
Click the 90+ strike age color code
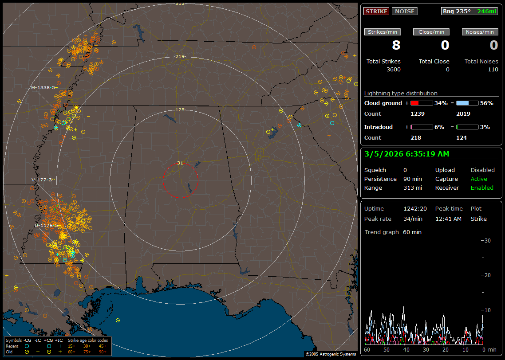(103, 352)
